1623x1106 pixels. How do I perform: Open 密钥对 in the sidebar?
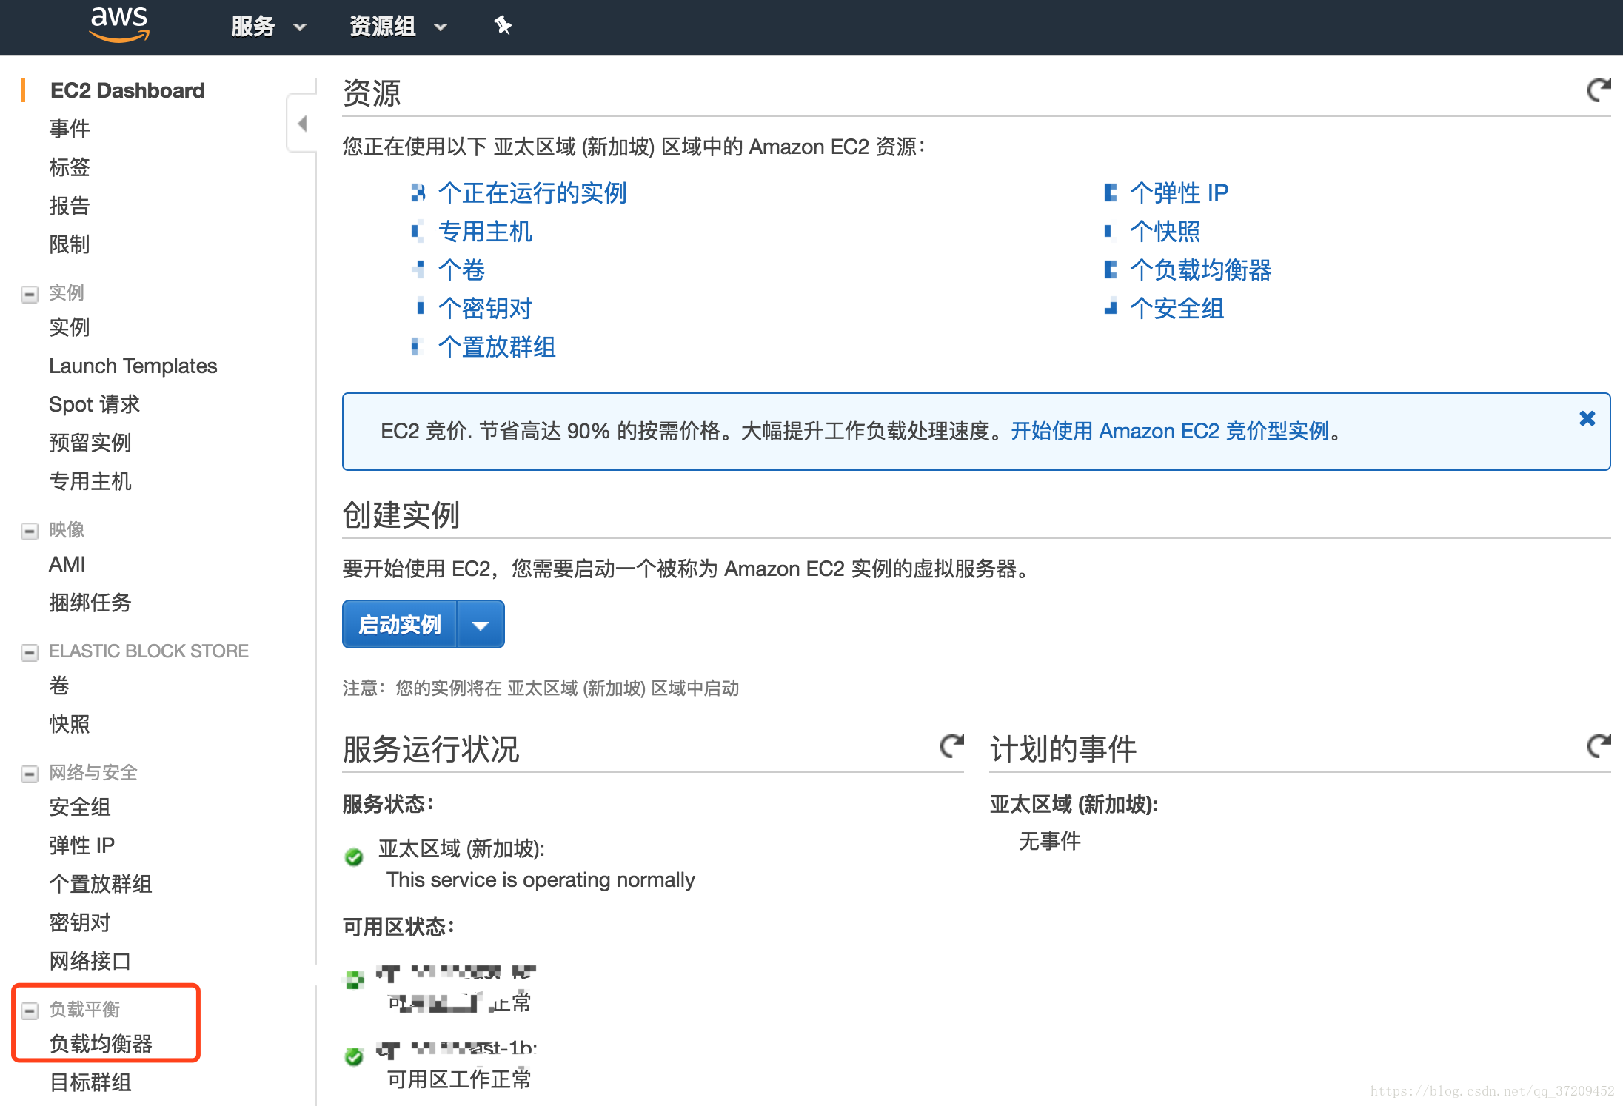[x=80, y=922]
